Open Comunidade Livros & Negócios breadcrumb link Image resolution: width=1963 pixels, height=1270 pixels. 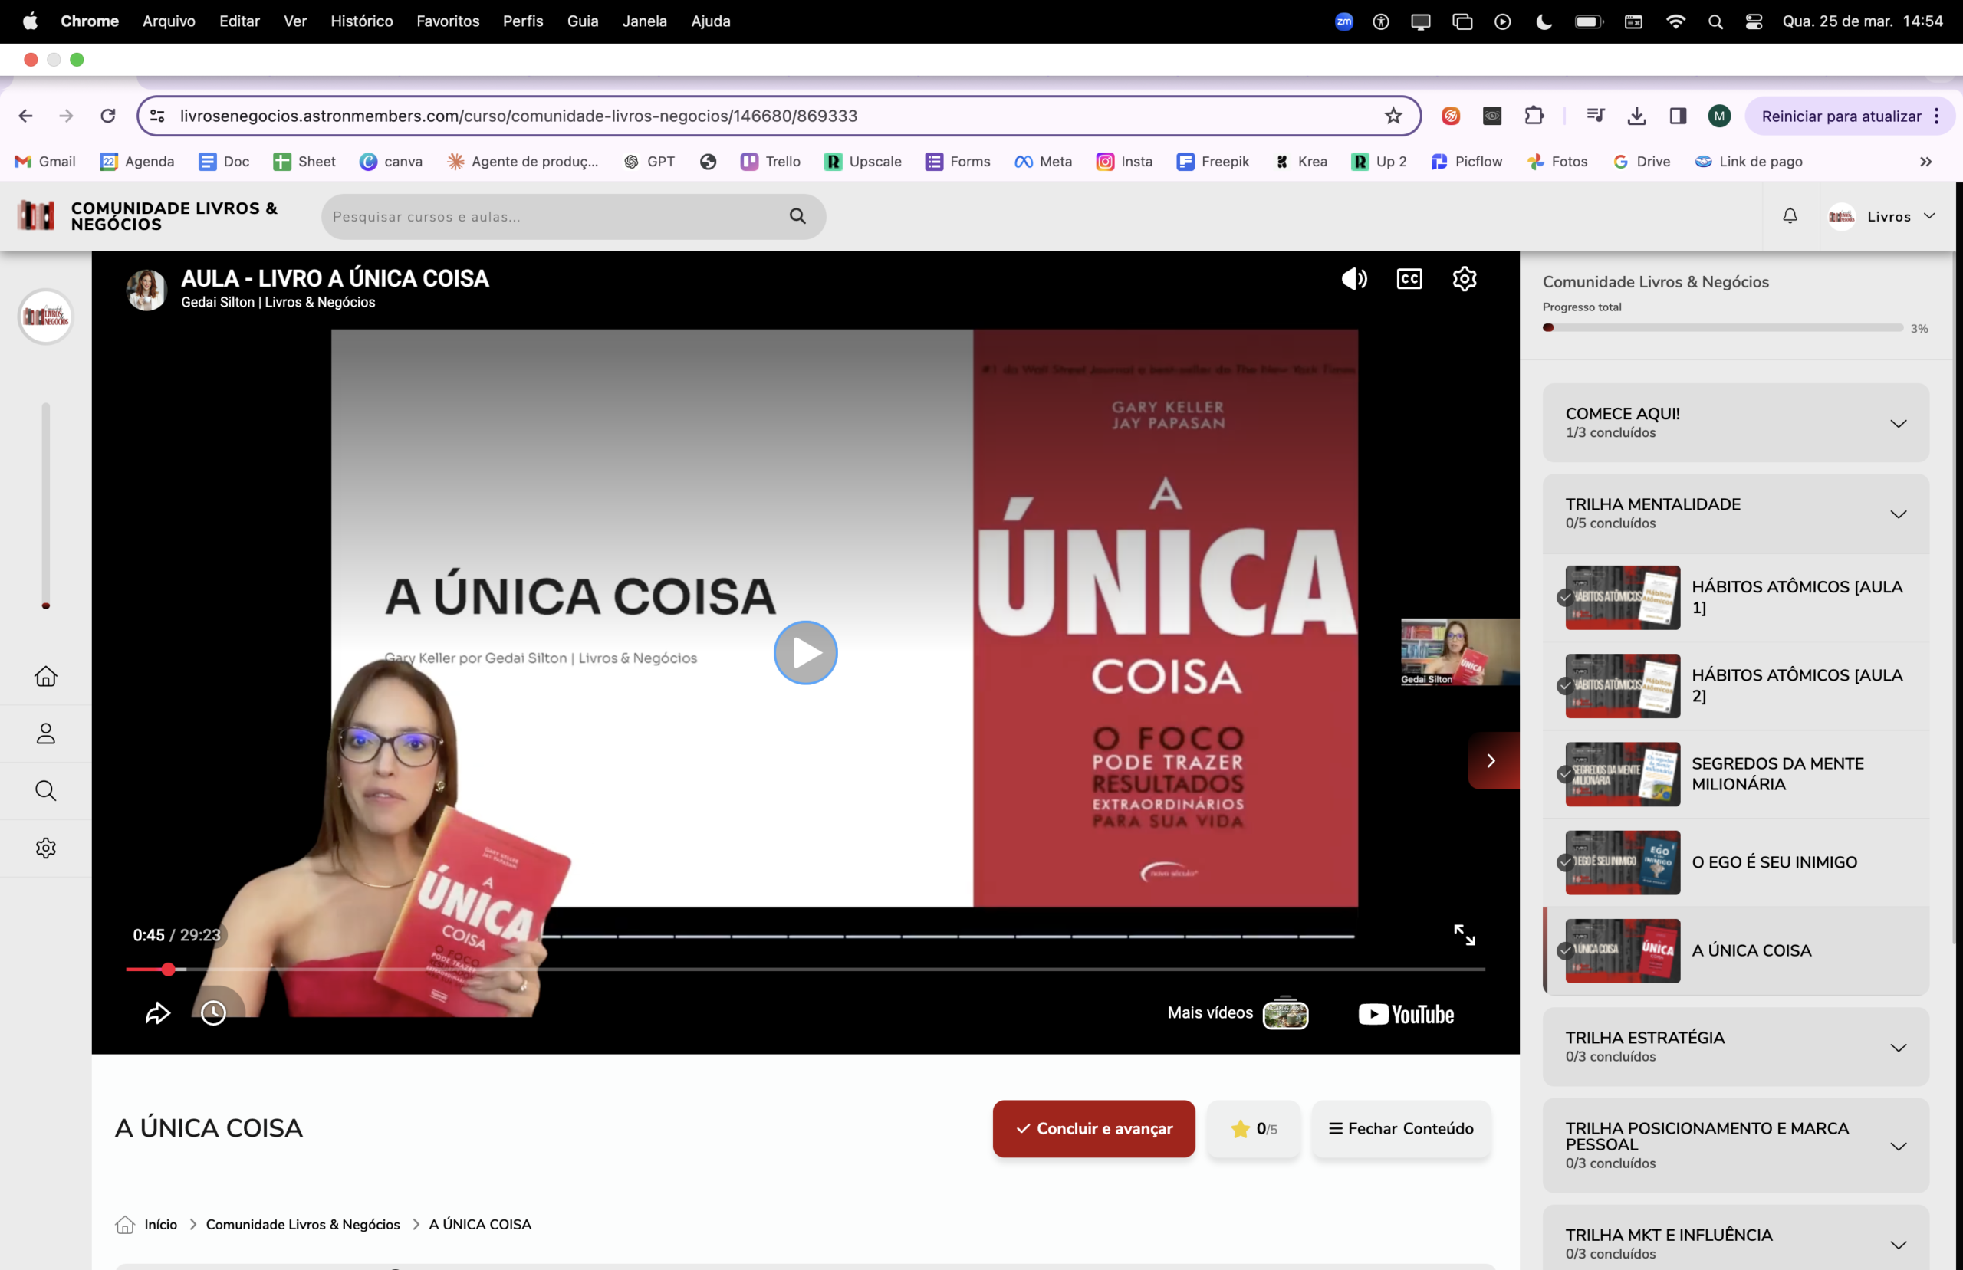pyautogui.click(x=303, y=1224)
